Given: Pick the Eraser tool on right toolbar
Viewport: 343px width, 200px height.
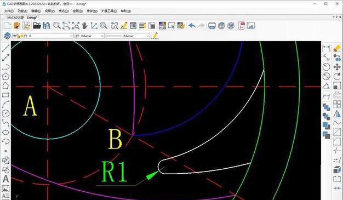Looking at the screenshot, I should click(x=337, y=48).
